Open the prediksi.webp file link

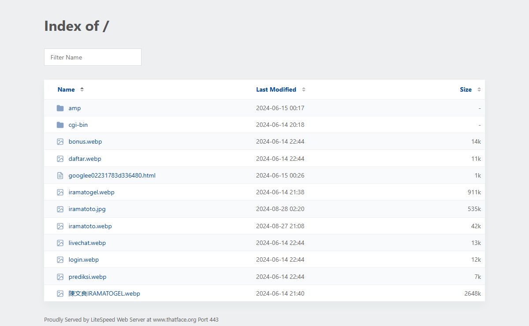coord(87,277)
